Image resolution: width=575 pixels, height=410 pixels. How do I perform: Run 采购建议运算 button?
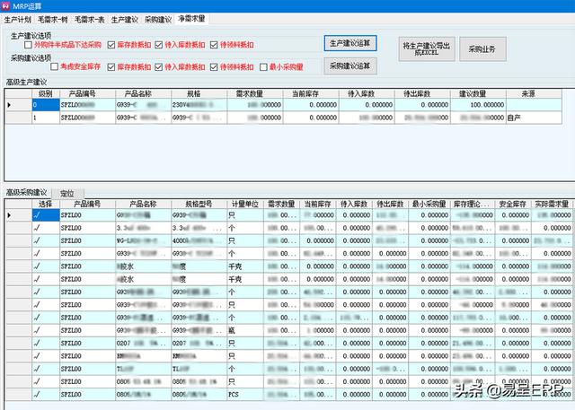click(349, 65)
